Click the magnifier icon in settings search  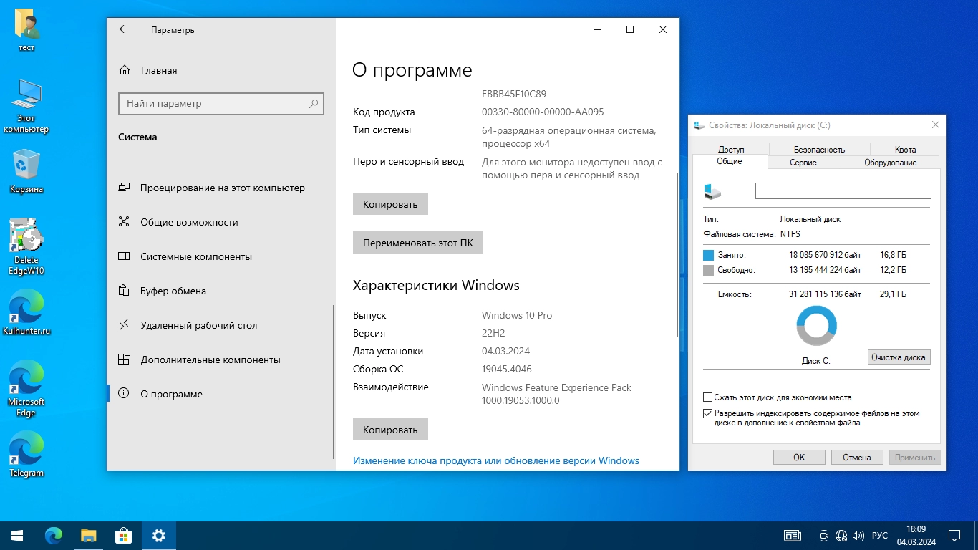click(314, 104)
